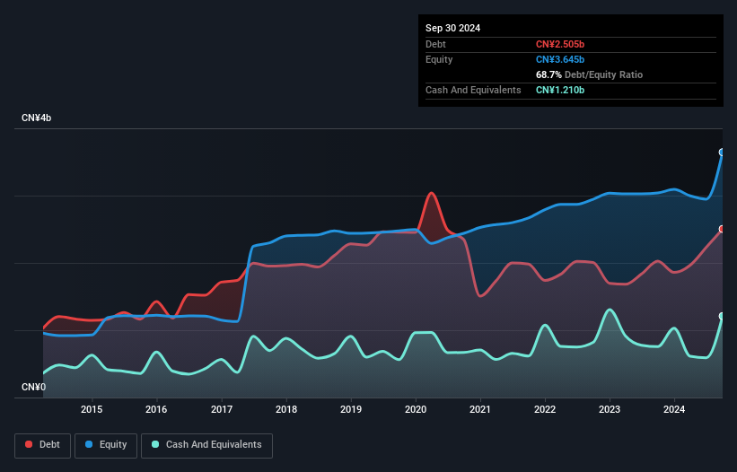Screen dimensions: 737x472
Task: Click the blue Equity endpoint marker
Action: click(x=722, y=153)
